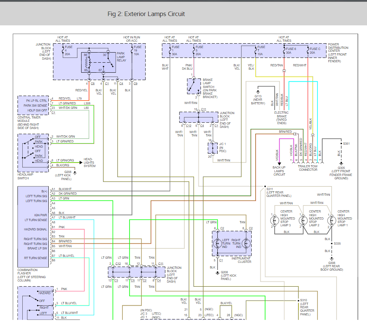The image size is (367, 321).
Task: Click the RIGHT position in turn switch
Action: pyautogui.click(x=44, y=308)
